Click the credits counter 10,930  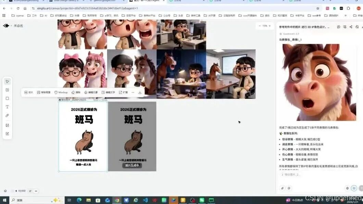click(x=20, y=191)
